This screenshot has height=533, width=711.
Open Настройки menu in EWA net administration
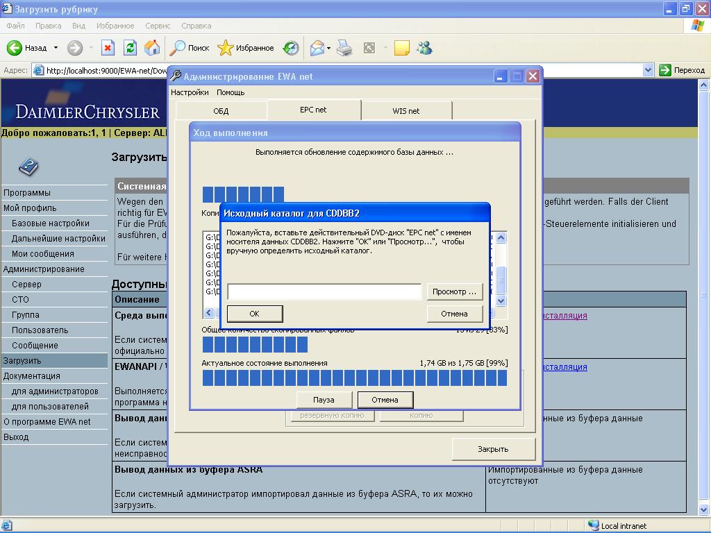click(x=190, y=92)
